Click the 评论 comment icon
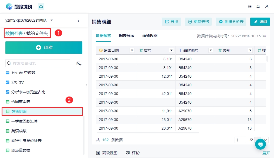 click(128, 153)
